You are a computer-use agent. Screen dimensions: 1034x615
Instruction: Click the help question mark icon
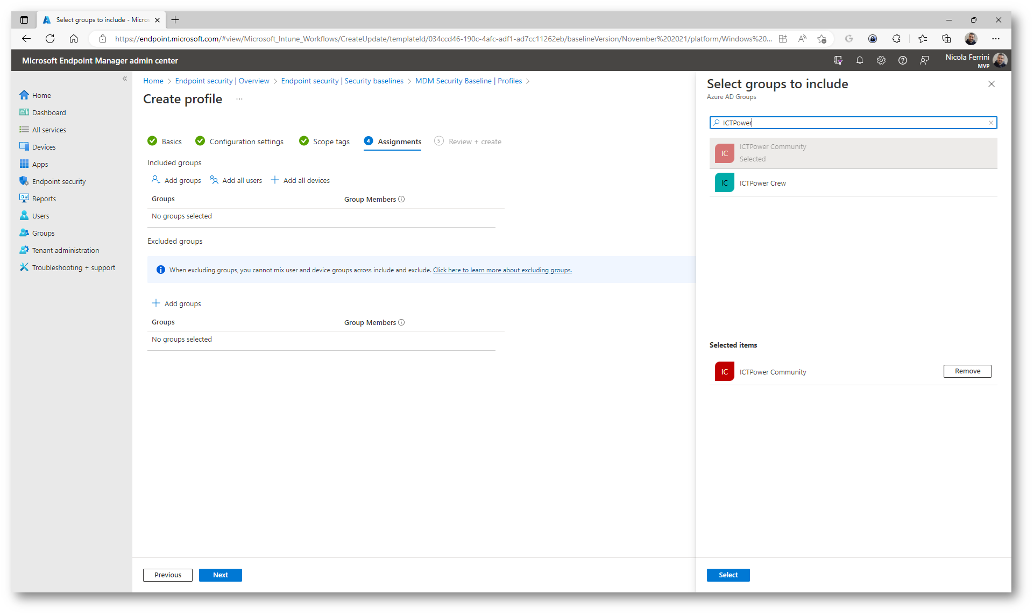click(903, 61)
